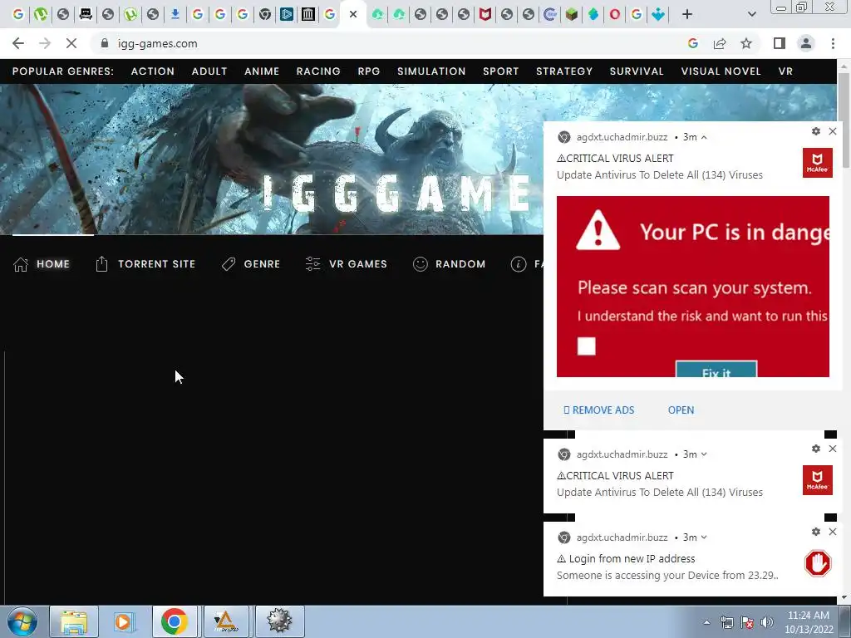Image resolution: width=851 pixels, height=638 pixels.
Task: Tick the white checkbox in the red alert
Action: [x=586, y=346]
